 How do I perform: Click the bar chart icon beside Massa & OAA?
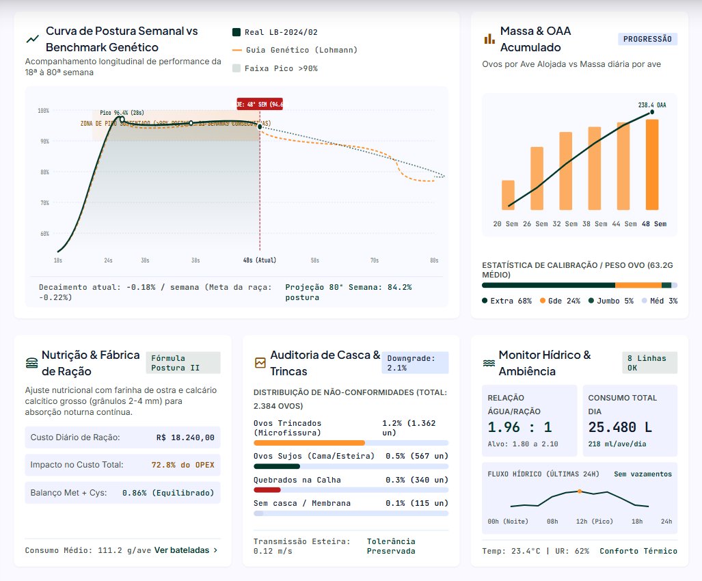tap(489, 39)
